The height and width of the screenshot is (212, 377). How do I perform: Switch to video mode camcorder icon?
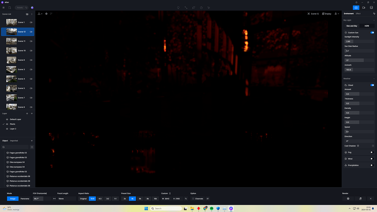[363, 8]
